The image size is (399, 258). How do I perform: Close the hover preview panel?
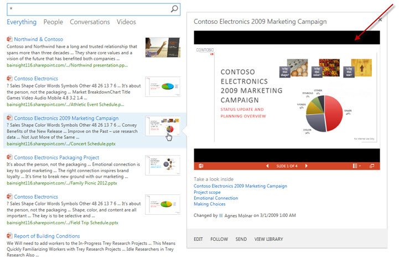click(x=380, y=19)
